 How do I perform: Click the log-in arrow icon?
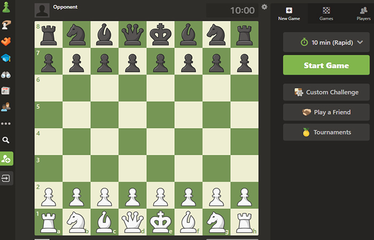[x=6, y=178]
